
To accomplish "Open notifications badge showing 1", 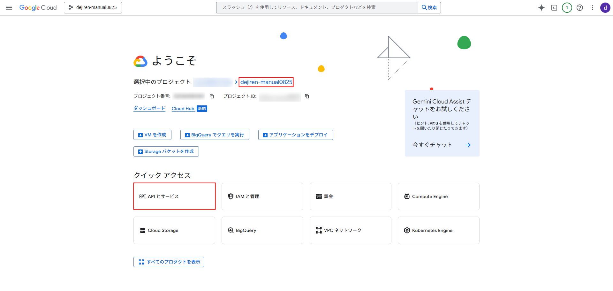I will [x=567, y=8].
